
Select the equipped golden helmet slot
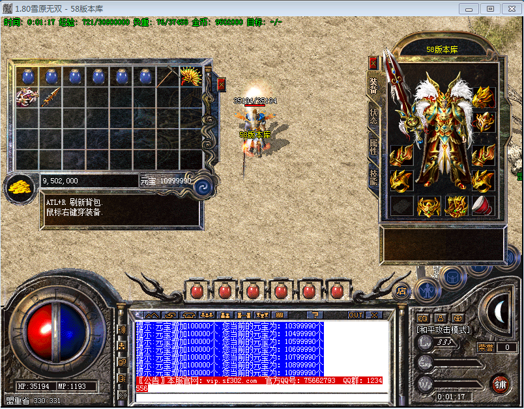pos(484,98)
